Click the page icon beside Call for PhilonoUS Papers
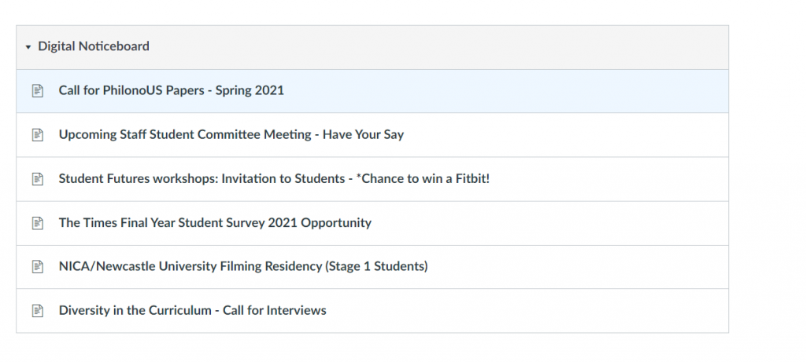Screen dimensions: 806x362 click(x=37, y=91)
